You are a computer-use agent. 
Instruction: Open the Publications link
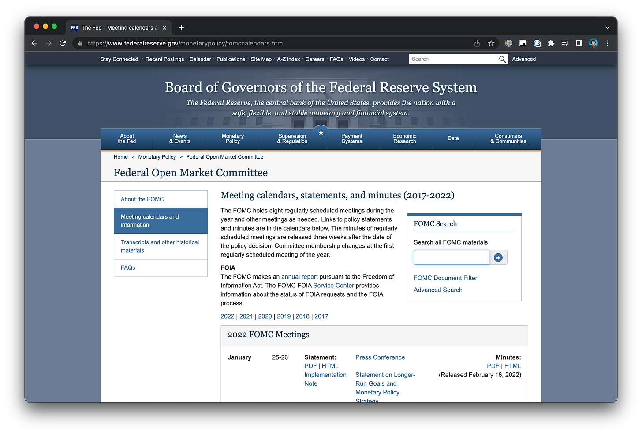pos(231,59)
